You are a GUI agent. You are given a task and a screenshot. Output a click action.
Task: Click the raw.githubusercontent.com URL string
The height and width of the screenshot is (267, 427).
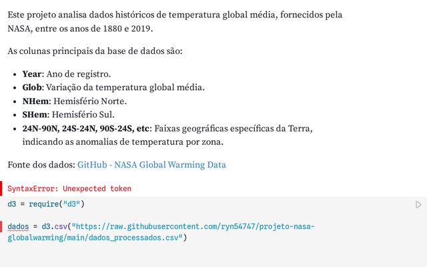tap(161, 232)
